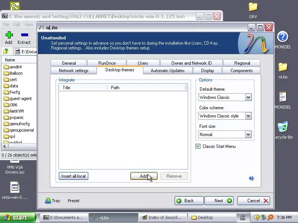Switch to the Desktop taskbar item
Image resolution: width=298 pixels, height=223 pixels.
(x=212, y=217)
